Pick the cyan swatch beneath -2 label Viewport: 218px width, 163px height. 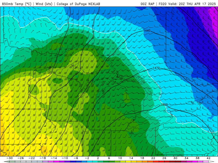[90, 162]
